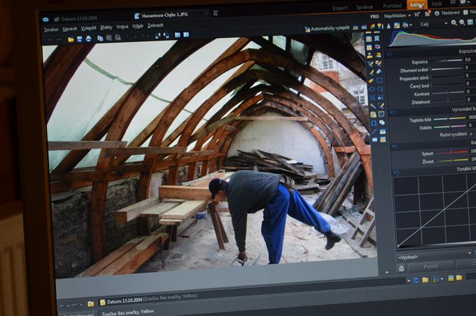Click the Expozice value field showing 0.0
Image resolution: width=476 pixels, height=316 pixels.
pyautogui.click(x=469, y=60)
